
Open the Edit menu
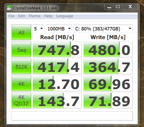(x=22, y=16)
